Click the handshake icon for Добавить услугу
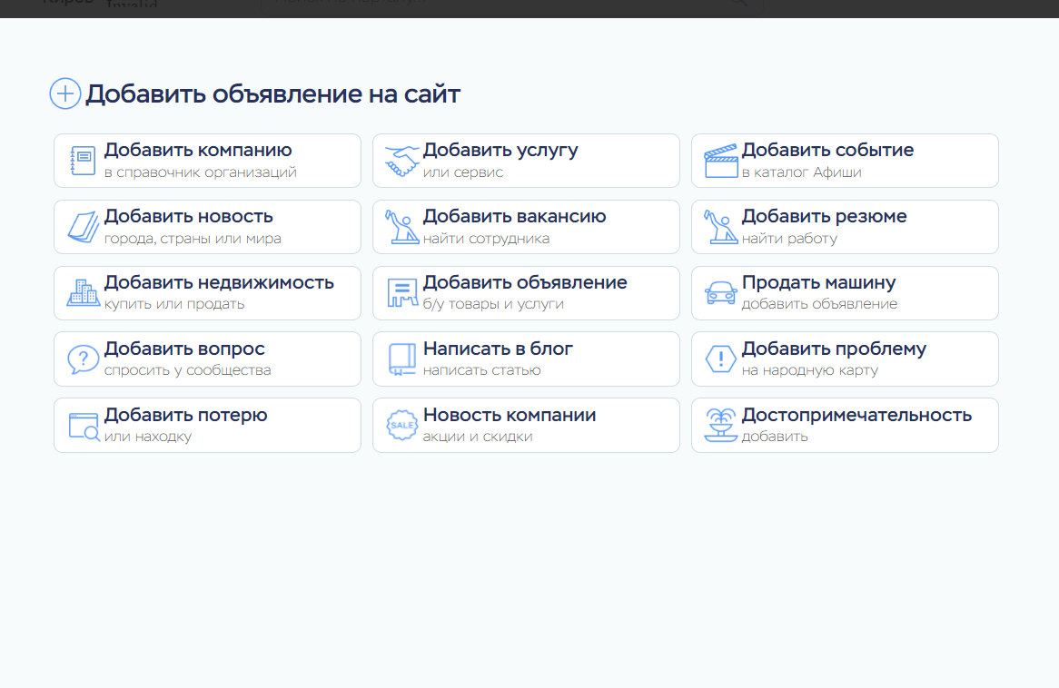Image resolution: width=1059 pixels, height=688 pixels. point(401,161)
